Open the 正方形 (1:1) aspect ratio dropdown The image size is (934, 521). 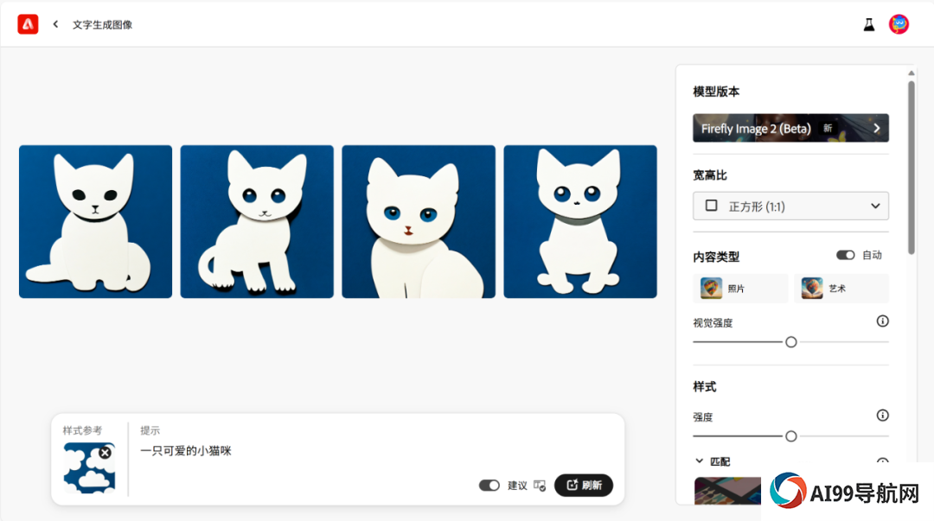(790, 206)
